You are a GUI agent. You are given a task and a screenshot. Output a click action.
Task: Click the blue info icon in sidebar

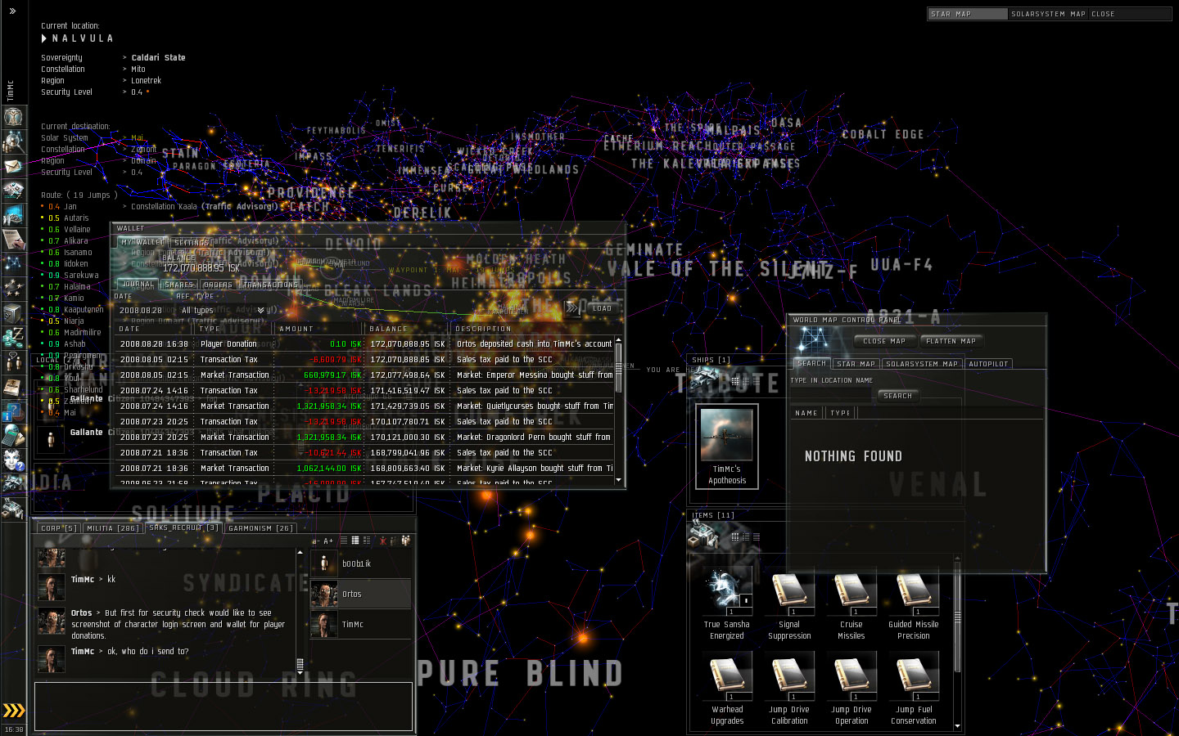point(13,411)
